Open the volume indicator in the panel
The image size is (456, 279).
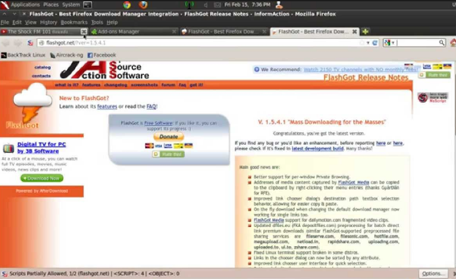[x=205, y=5]
